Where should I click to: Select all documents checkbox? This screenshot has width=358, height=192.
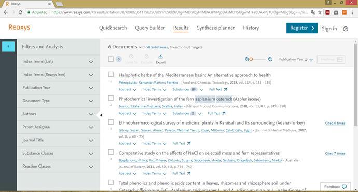[111, 59]
